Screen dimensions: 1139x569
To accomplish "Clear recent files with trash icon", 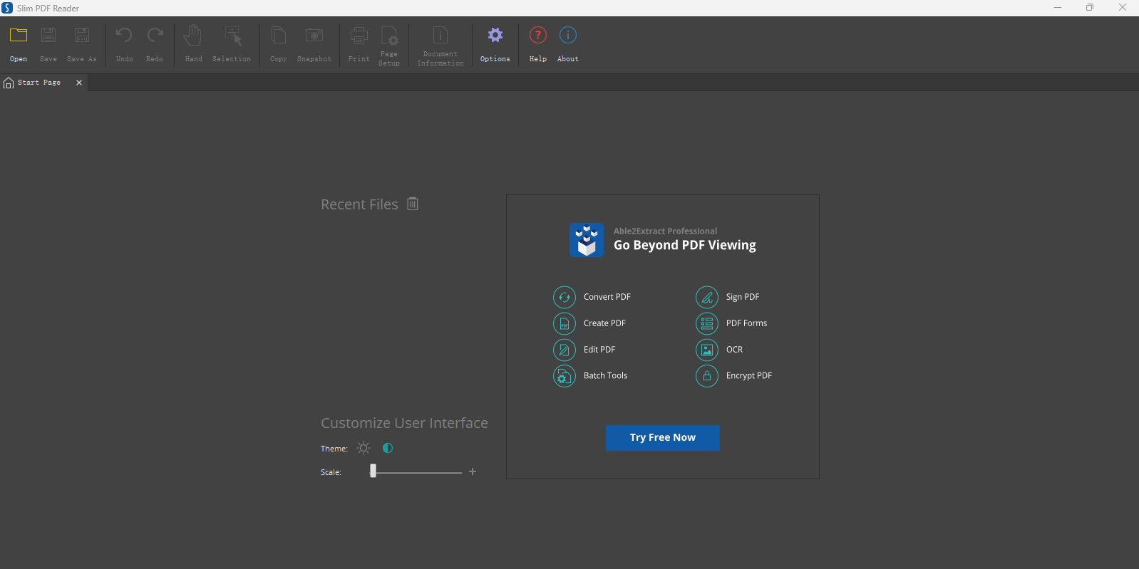I will pos(413,204).
